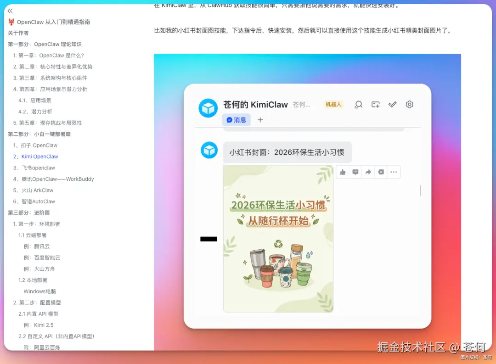496x364 pixels.
Task: Open settings via the gear icon
Action: click(409, 104)
